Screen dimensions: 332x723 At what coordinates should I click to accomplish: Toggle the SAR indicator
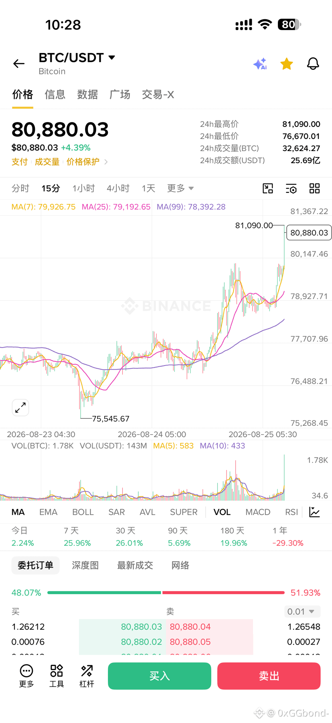coord(117,512)
